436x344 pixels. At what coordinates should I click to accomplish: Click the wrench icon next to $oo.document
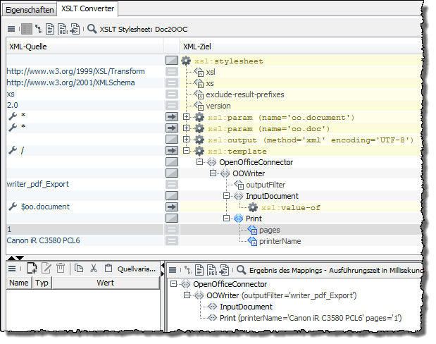coord(12,207)
